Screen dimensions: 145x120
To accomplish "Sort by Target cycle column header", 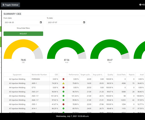I will pos(86,74).
